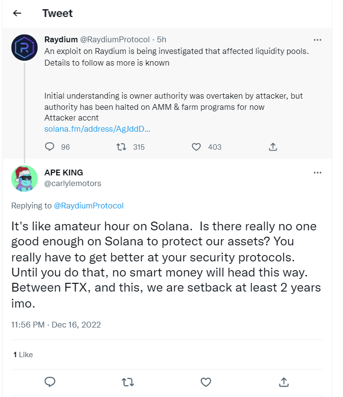Select the Tweet tab header
This screenshot has height=397, width=343.
pos(57,13)
